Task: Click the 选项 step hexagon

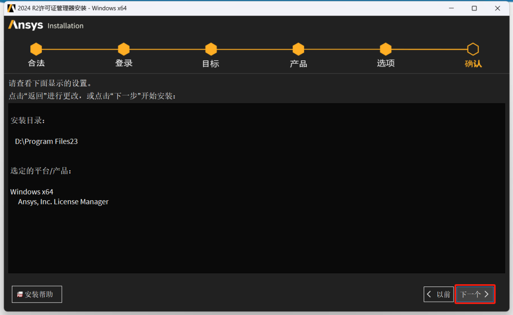Action: (x=386, y=49)
